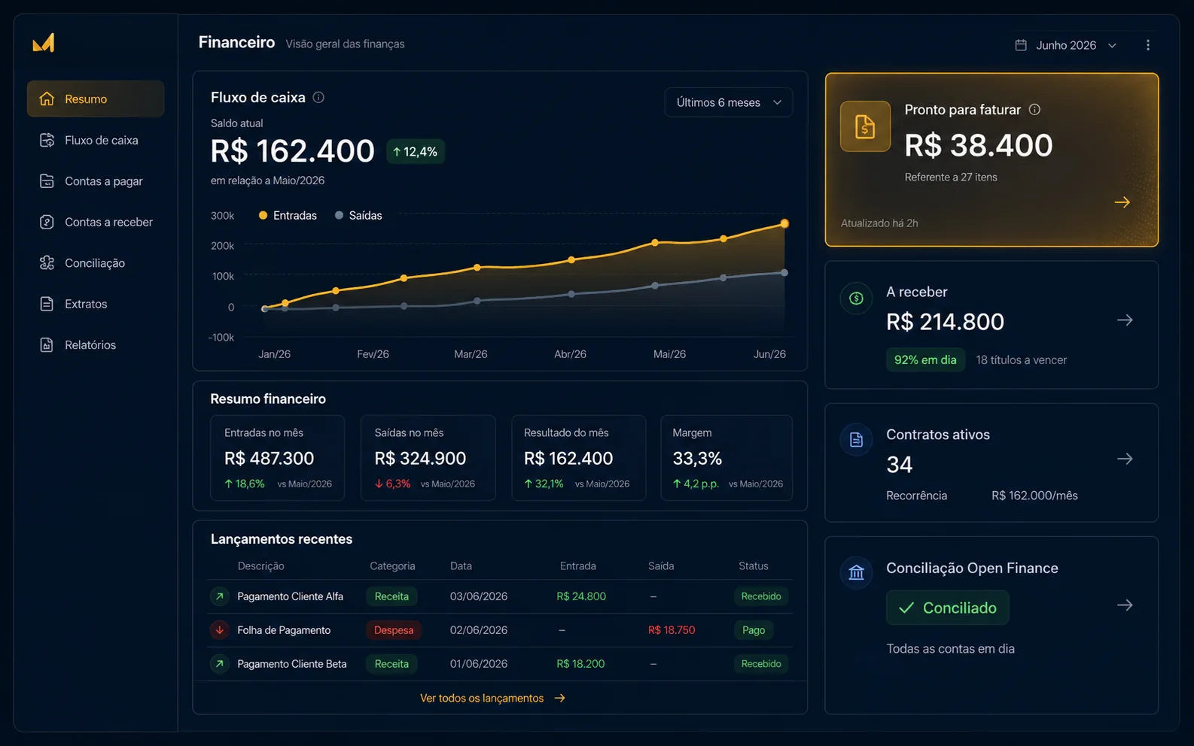1194x746 pixels.
Task: Click the Folha de Pagamento description
Action: click(284, 630)
